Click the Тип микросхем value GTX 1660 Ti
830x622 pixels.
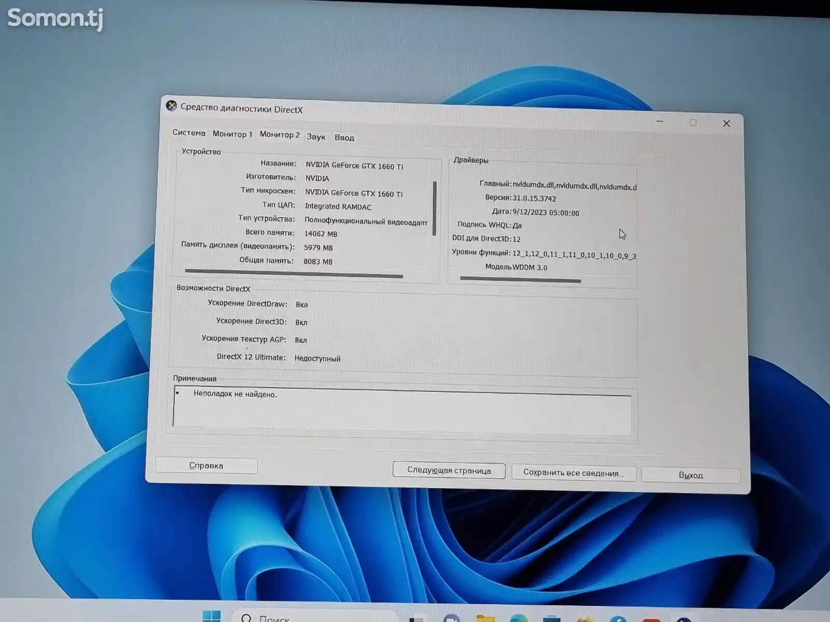click(354, 193)
